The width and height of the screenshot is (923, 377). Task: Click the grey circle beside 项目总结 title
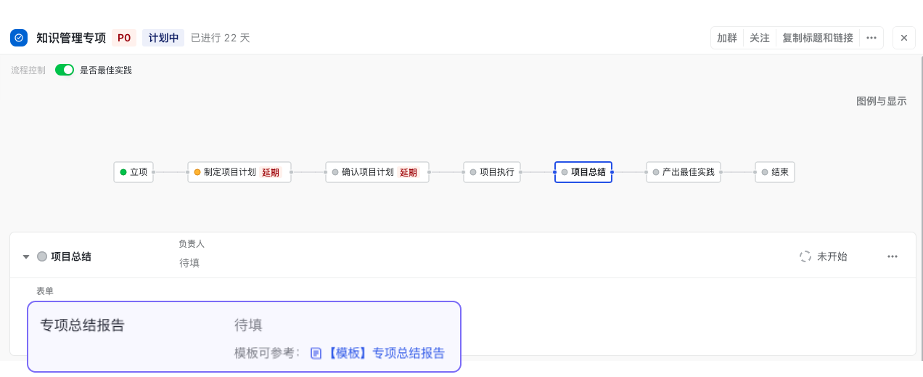pos(42,256)
